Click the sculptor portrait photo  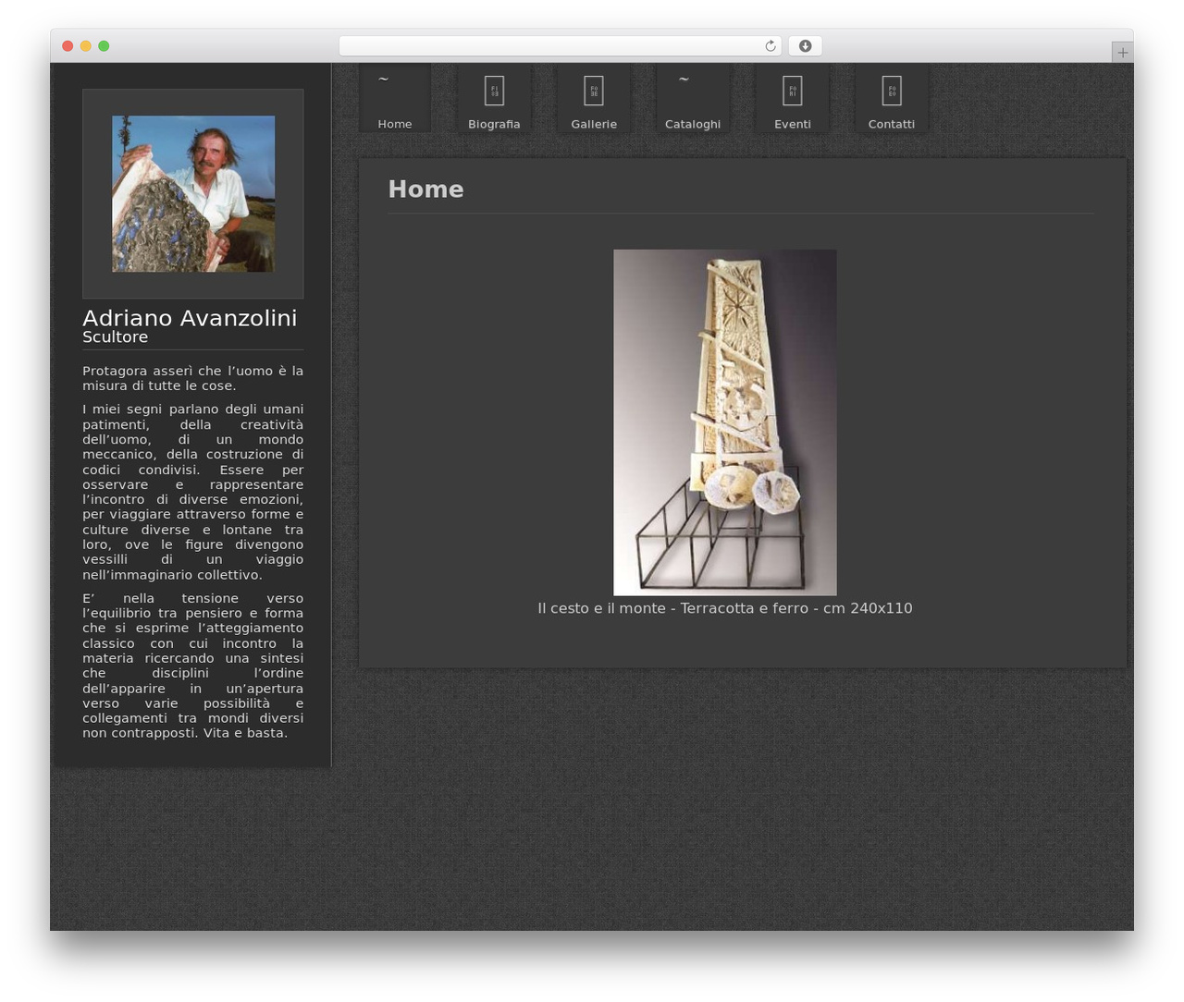click(x=193, y=194)
